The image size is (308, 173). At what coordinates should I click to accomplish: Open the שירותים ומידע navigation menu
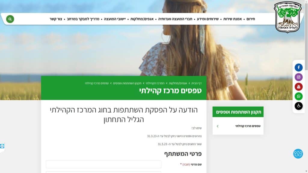(x=208, y=19)
